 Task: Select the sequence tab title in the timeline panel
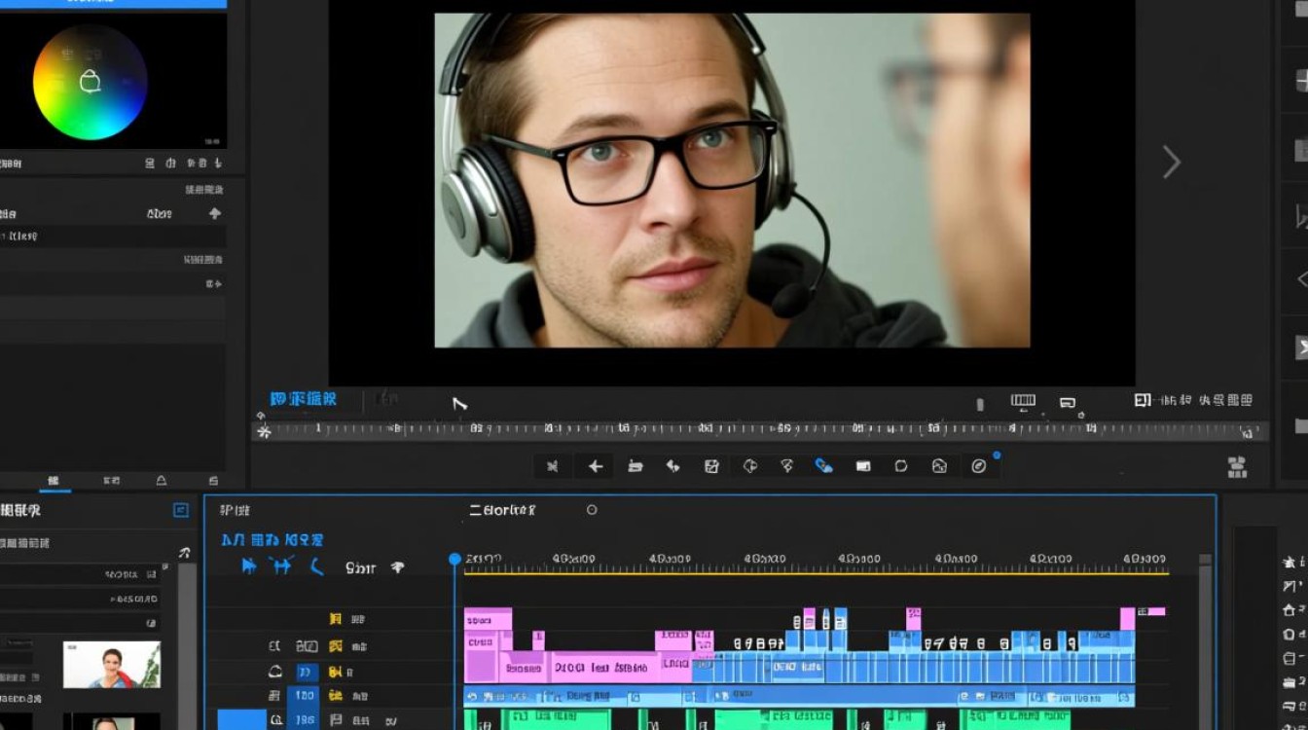502,510
